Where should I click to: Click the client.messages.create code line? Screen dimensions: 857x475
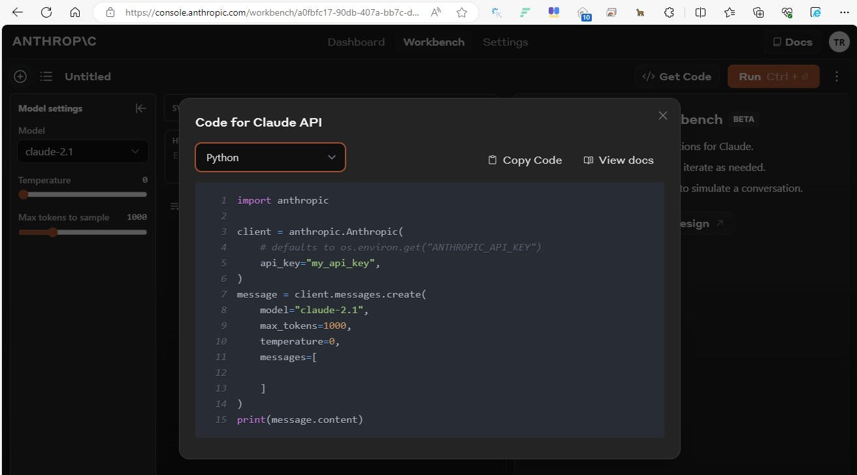point(331,294)
